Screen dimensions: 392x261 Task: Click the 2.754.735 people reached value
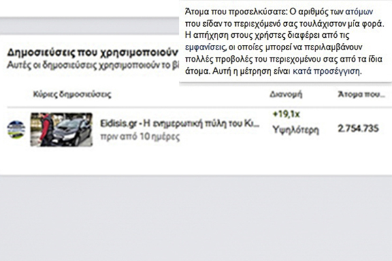tap(358, 129)
